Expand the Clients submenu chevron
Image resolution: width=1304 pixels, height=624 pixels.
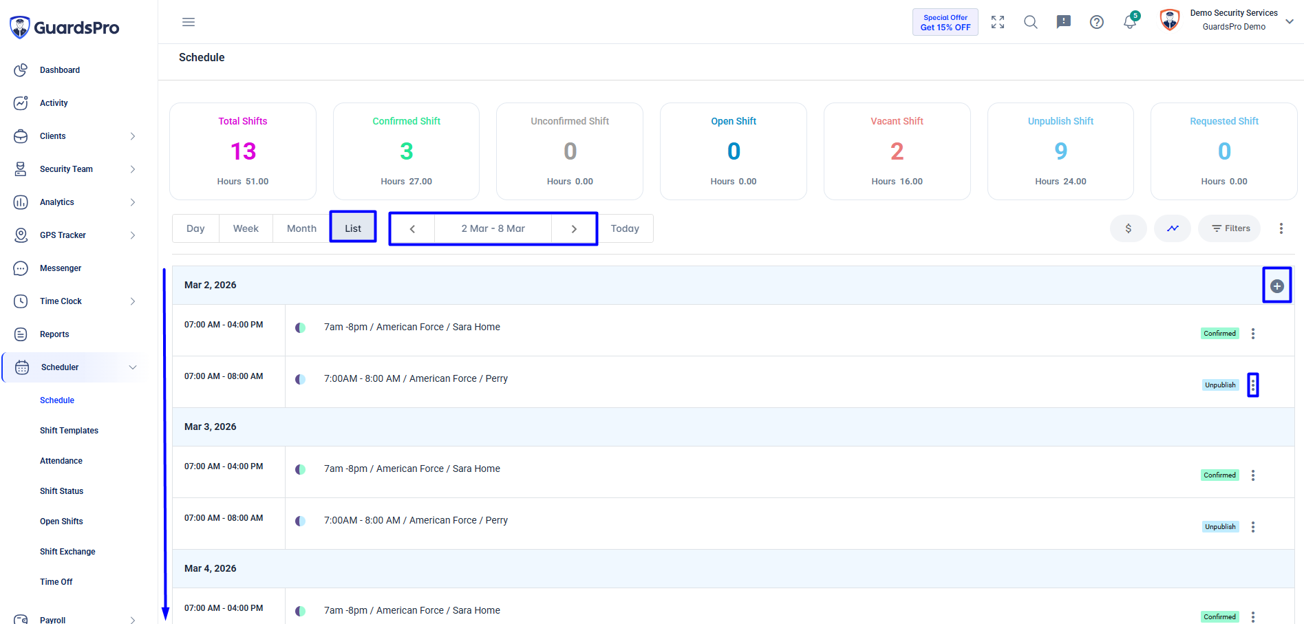tap(133, 136)
